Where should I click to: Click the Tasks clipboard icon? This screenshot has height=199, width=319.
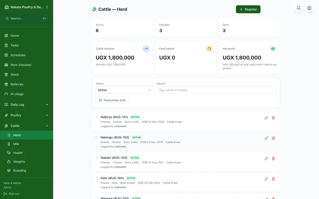click(x=6, y=45)
